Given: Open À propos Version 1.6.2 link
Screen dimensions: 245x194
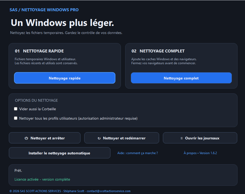Looking at the screenshot, I should pyautogui.click(x=200, y=153).
